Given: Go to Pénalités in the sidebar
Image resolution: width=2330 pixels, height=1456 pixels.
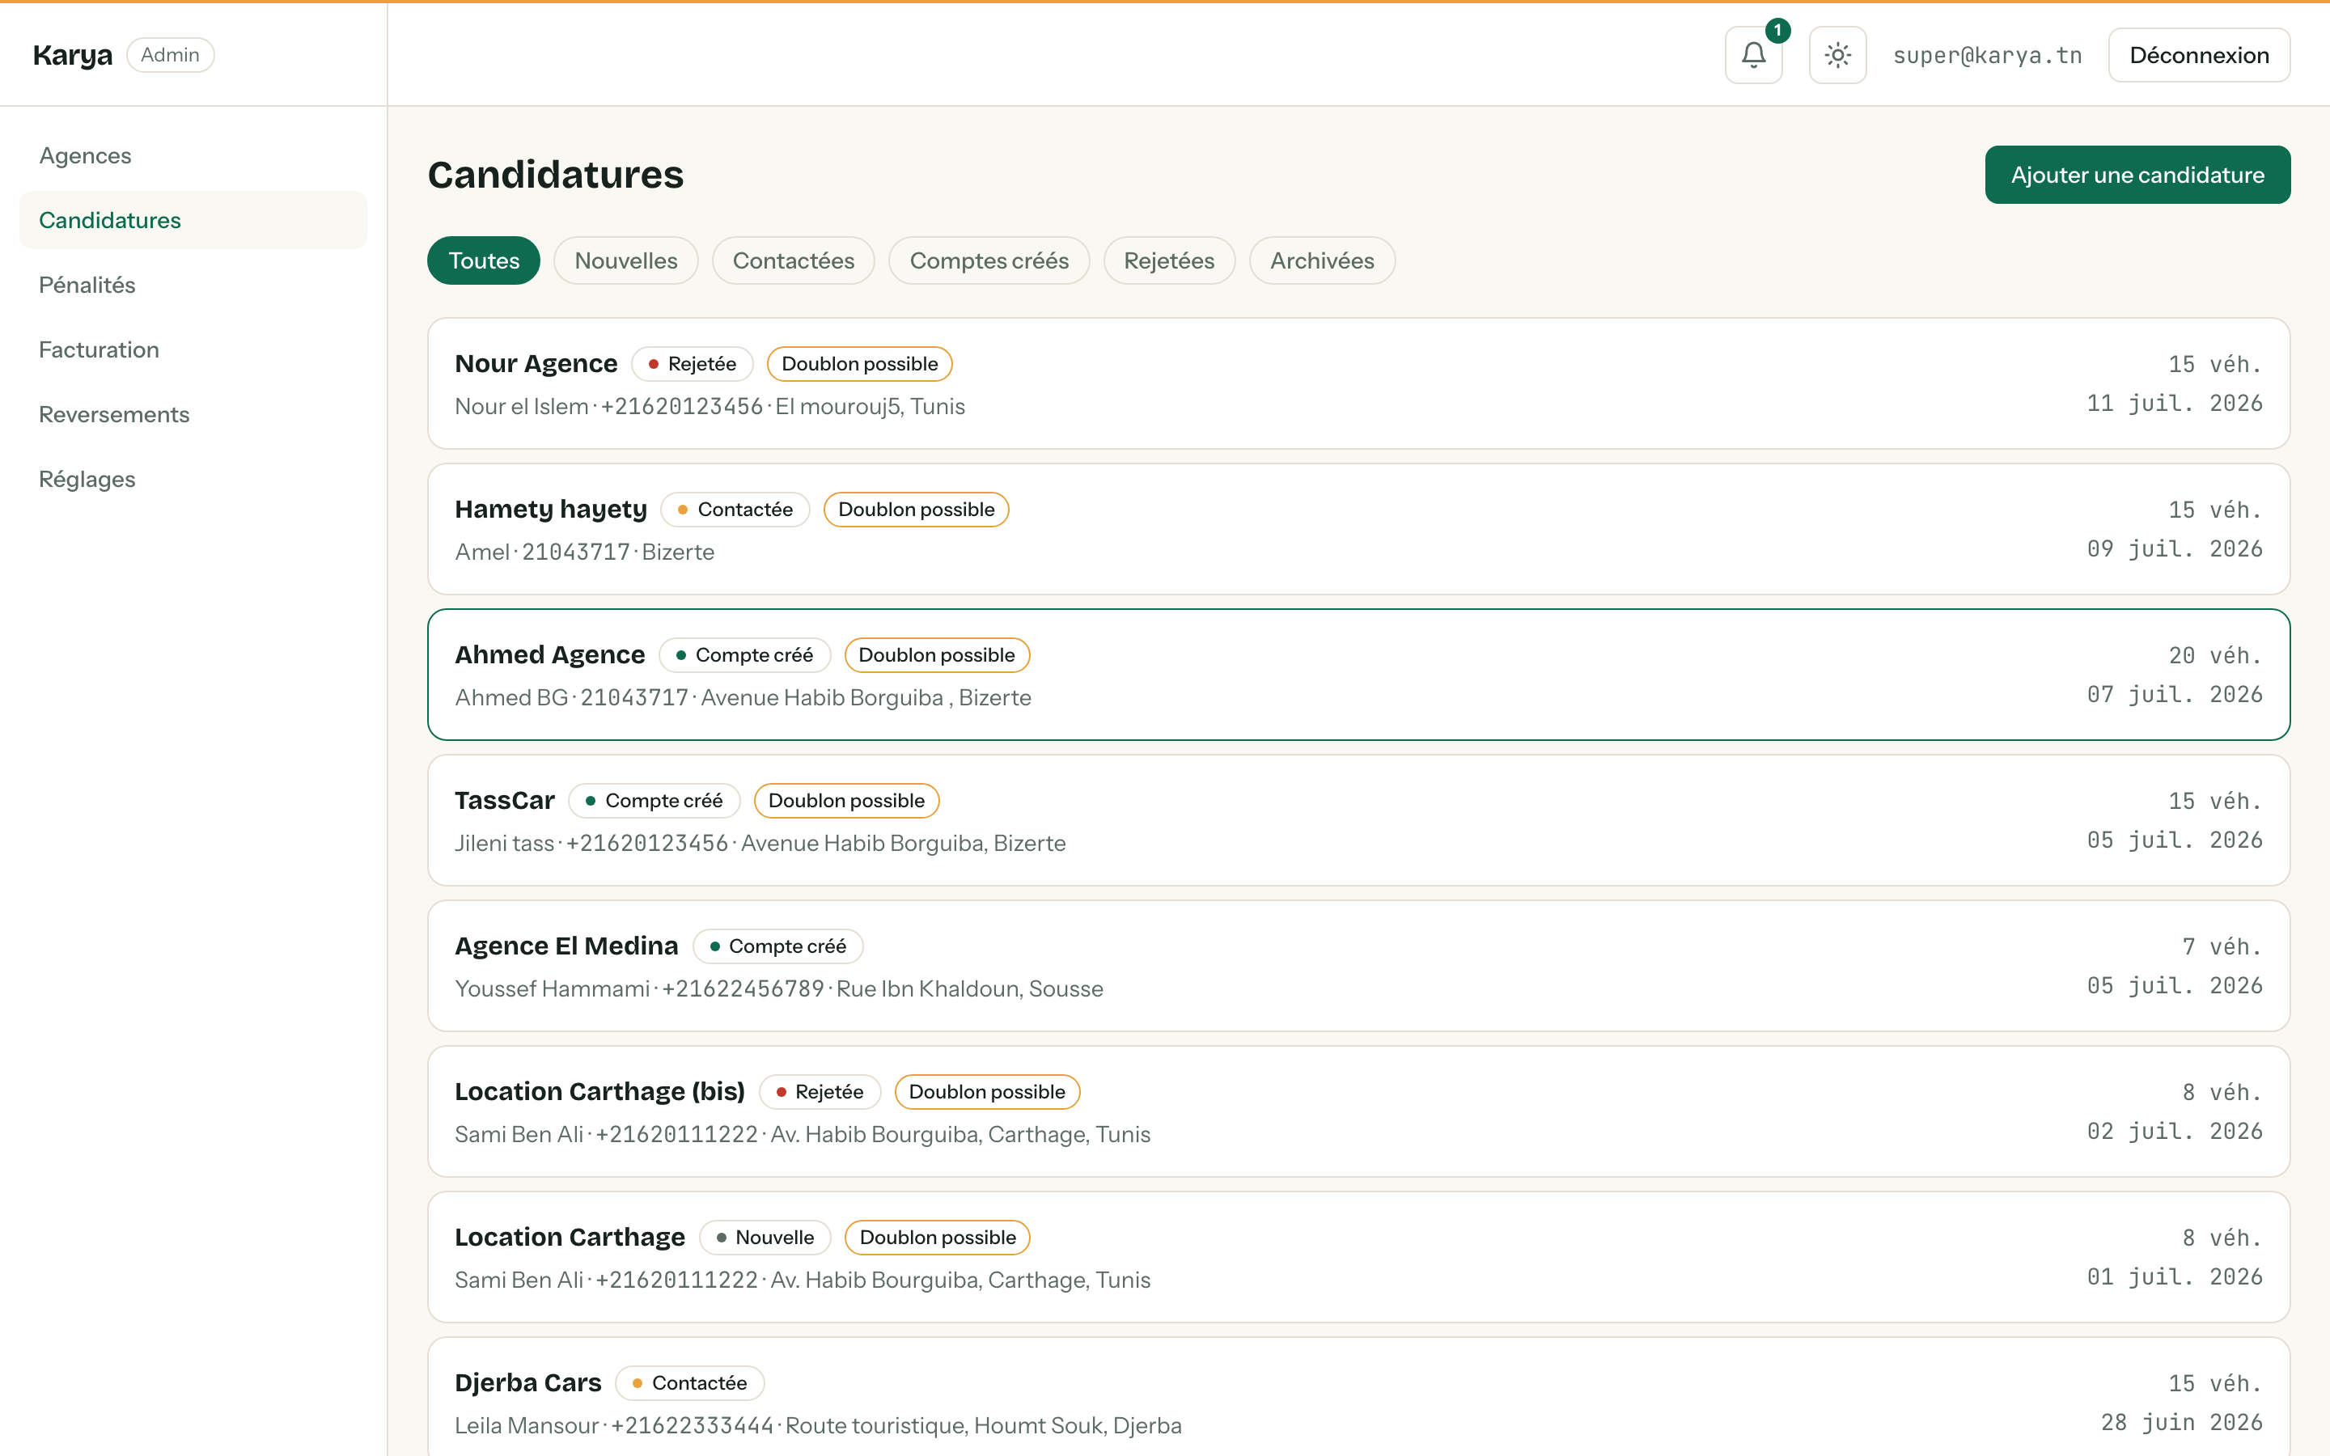Looking at the screenshot, I should tap(193, 285).
